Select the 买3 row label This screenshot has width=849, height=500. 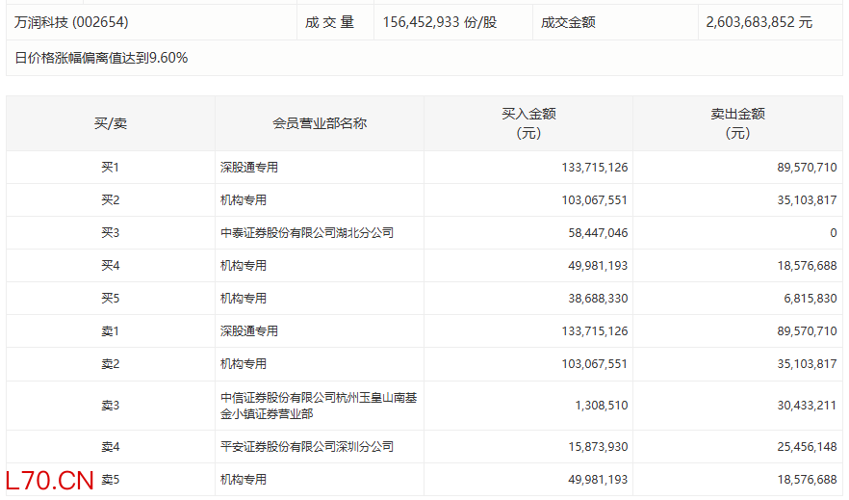tap(110, 233)
